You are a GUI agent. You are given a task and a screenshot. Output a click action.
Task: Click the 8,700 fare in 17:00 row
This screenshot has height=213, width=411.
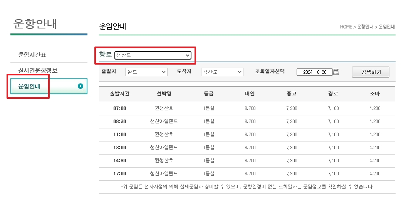(x=250, y=174)
